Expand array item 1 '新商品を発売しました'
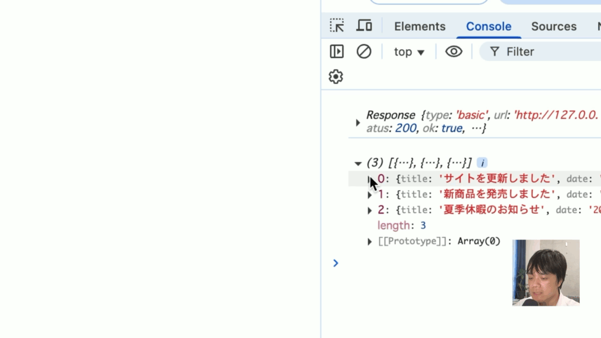Image resolution: width=601 pixels, height=338 pixels. [x=370, y=195]
